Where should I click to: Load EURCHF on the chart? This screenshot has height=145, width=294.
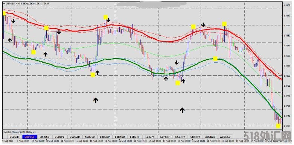click(x=135, y=137)
